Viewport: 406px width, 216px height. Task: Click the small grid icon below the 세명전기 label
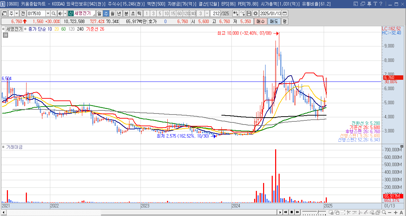tap(5, 35)
